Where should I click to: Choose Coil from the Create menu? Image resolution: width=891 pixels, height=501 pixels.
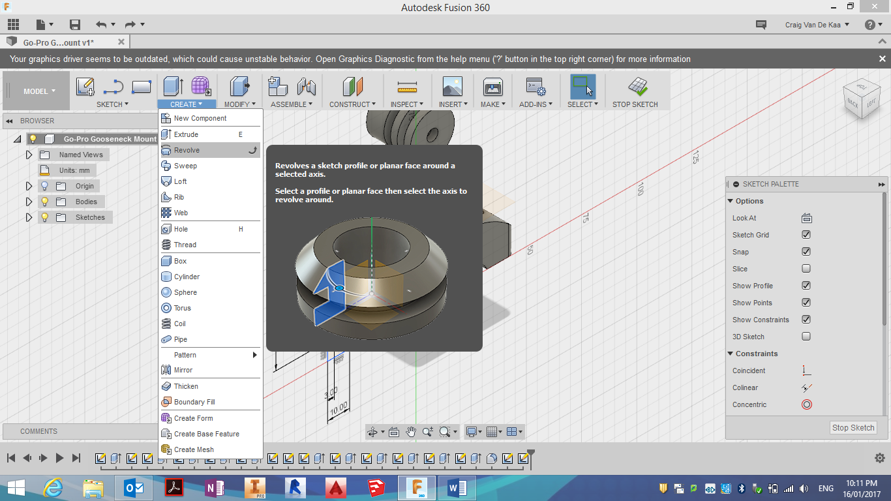[210, 324]
